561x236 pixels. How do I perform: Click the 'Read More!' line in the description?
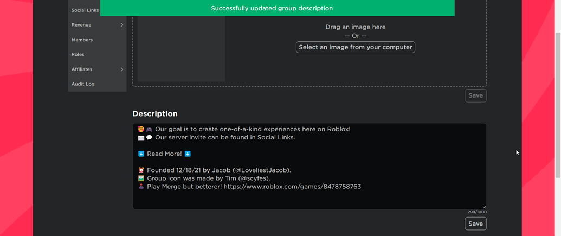coord(164,154)
